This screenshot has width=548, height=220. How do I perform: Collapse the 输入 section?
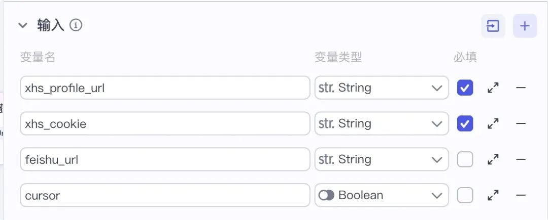23,25
